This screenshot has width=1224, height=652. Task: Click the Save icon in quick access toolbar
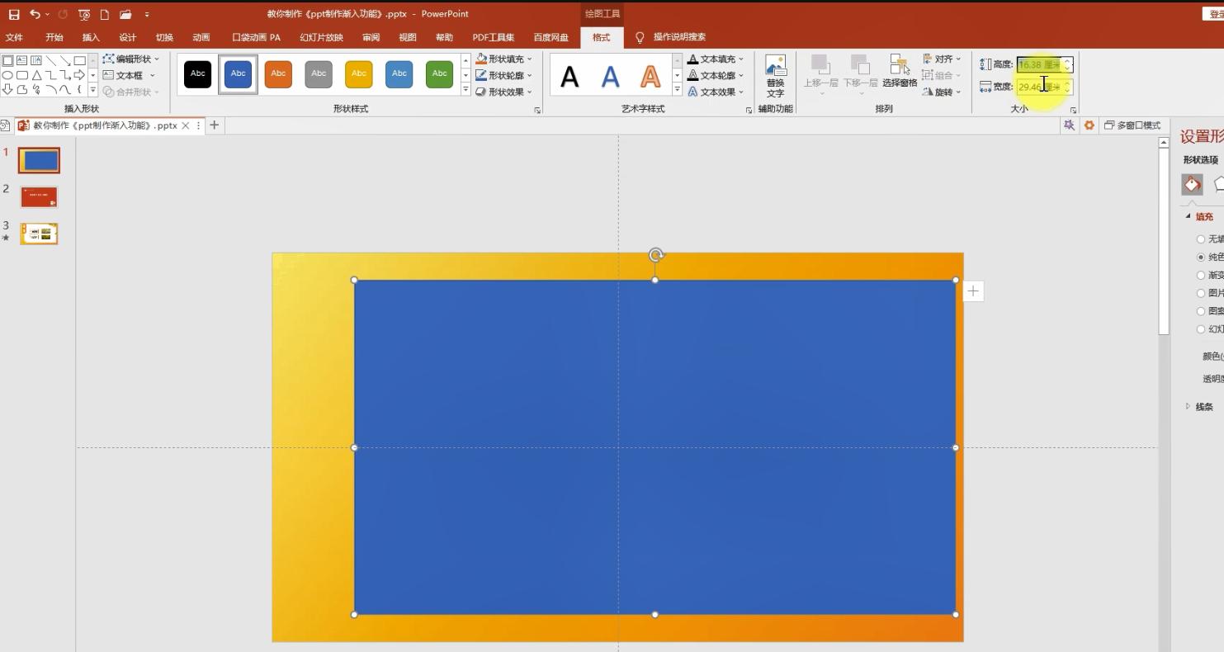[x=14, y=14]
